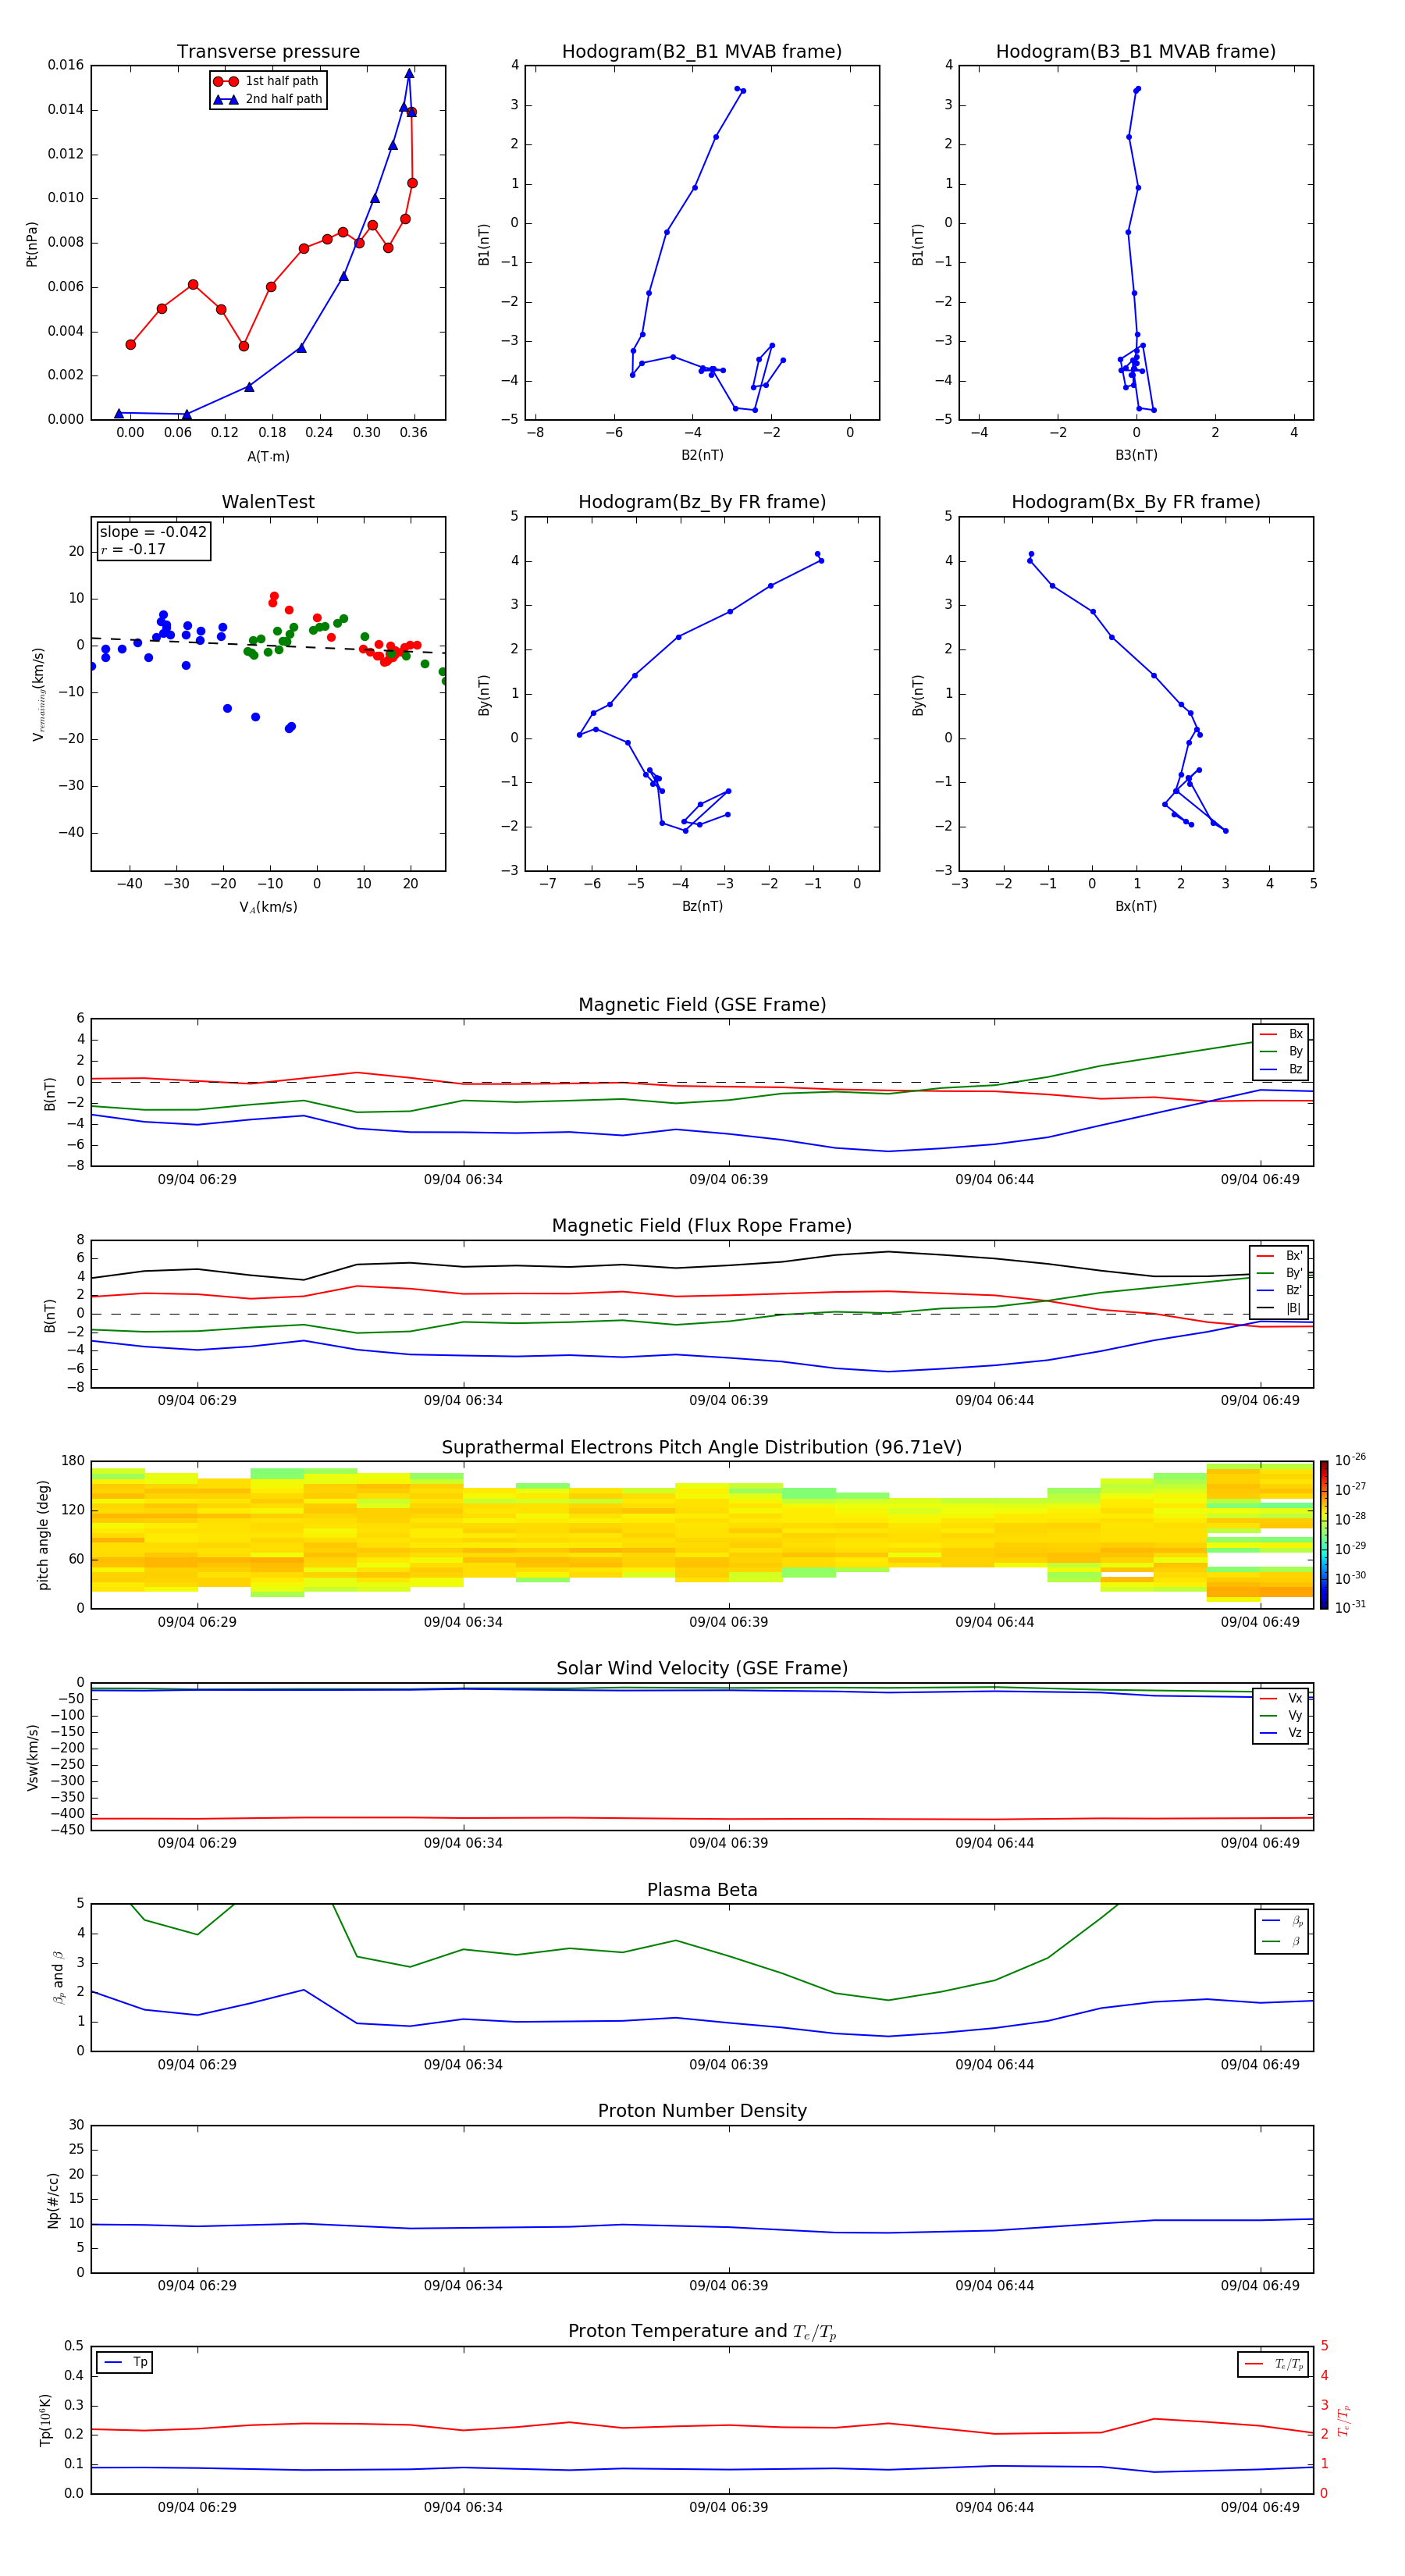The width and height of the screenshot is (1405, 2576).
Task: Click 'Solar Wind Velocity (GSE Frame)' title
Action: 702,1669
